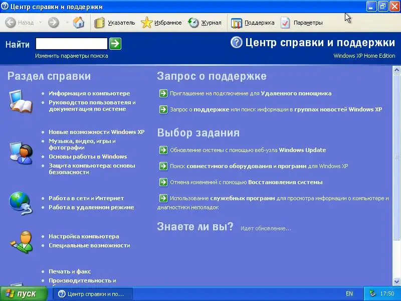Click arrow icon beside совместимого оборудования search
401x301 pixels.
163,166
